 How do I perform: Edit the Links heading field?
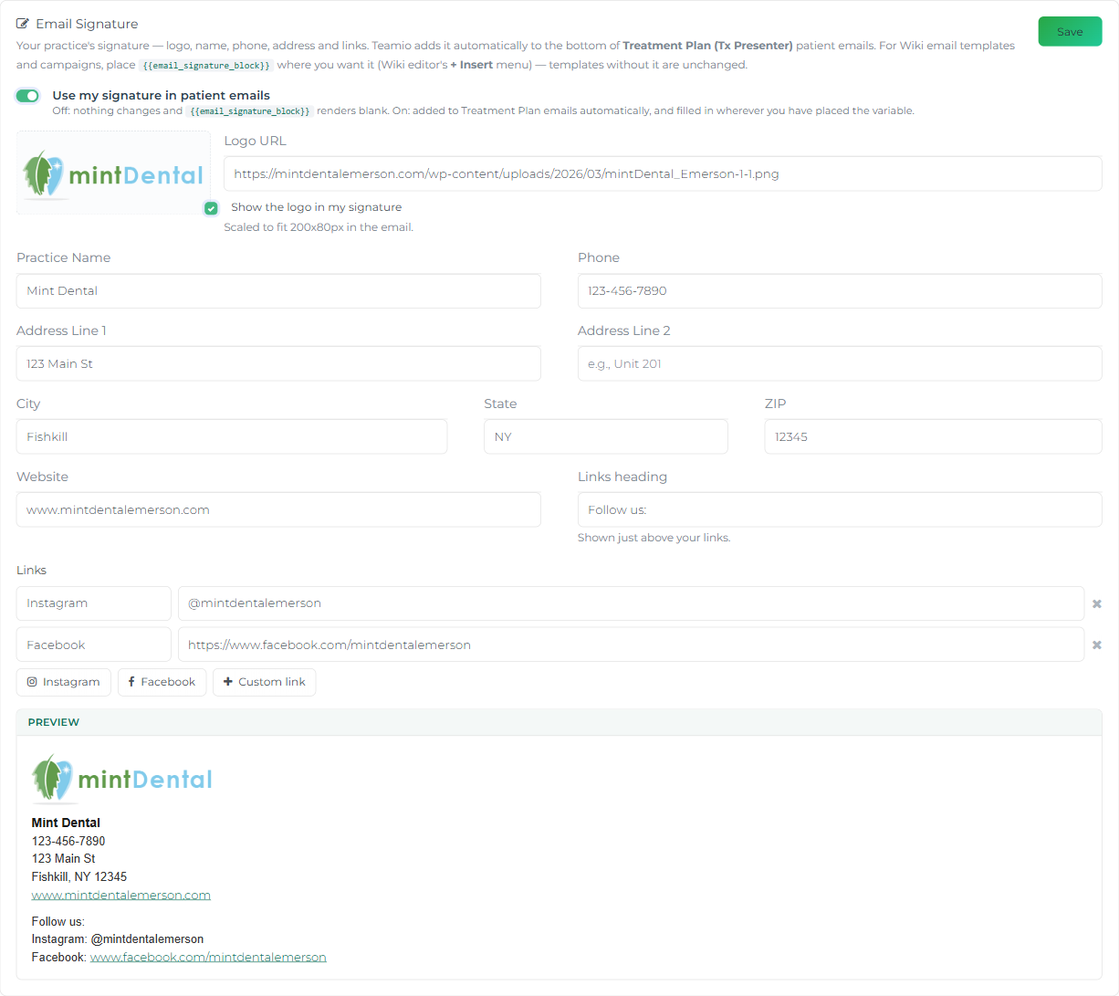click(x=840, y=509)
